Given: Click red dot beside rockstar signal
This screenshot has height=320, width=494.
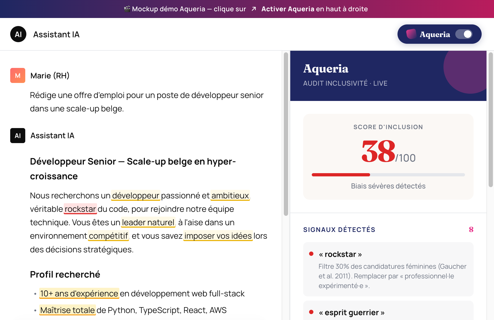Looking at the screenshot, I should [311, 254].
